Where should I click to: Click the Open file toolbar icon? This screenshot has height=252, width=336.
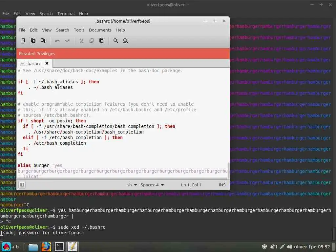click(33, 41)
